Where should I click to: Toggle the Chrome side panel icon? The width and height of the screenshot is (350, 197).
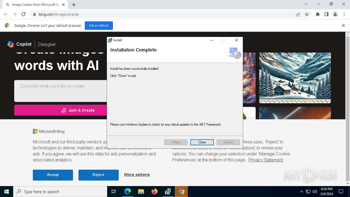326,14
